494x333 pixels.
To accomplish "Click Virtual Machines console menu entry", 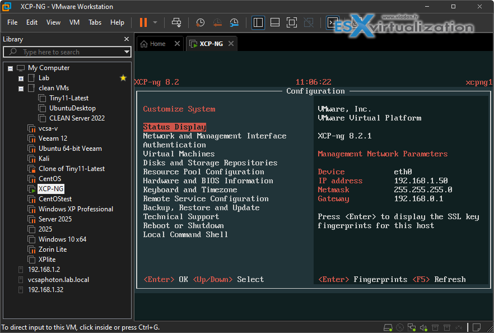I will click(x=179, y=154).
